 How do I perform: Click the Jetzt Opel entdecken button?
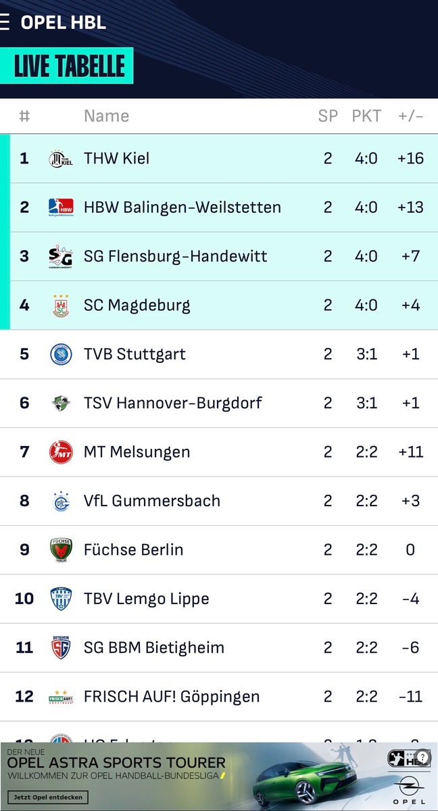point(48,797)
